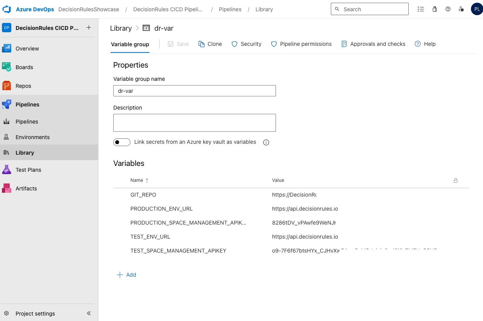
Task: Open the Boards section icon
Action: click(7, 67)
